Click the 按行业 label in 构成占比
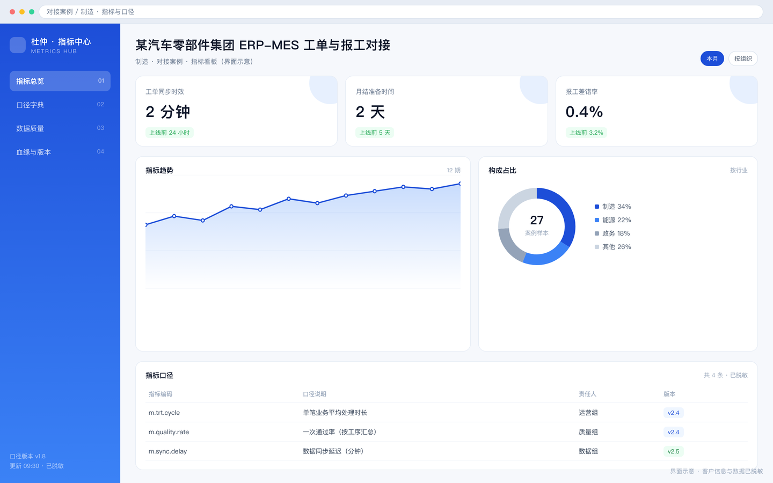The height and width of the screenshot is (483, 773). (739, 170)
